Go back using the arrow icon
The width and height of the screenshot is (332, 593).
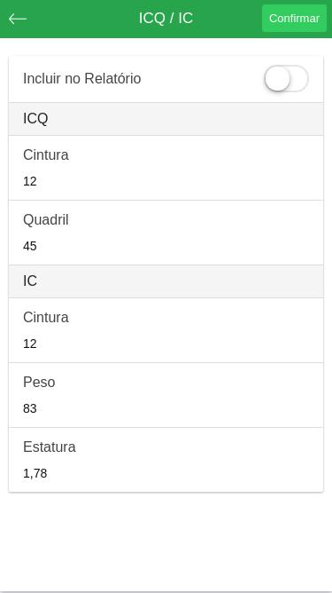tap(18, 19)
